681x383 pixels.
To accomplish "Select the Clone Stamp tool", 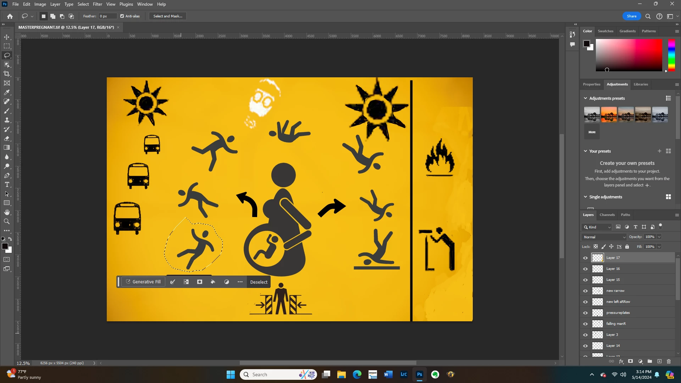I will coord(7,120).
